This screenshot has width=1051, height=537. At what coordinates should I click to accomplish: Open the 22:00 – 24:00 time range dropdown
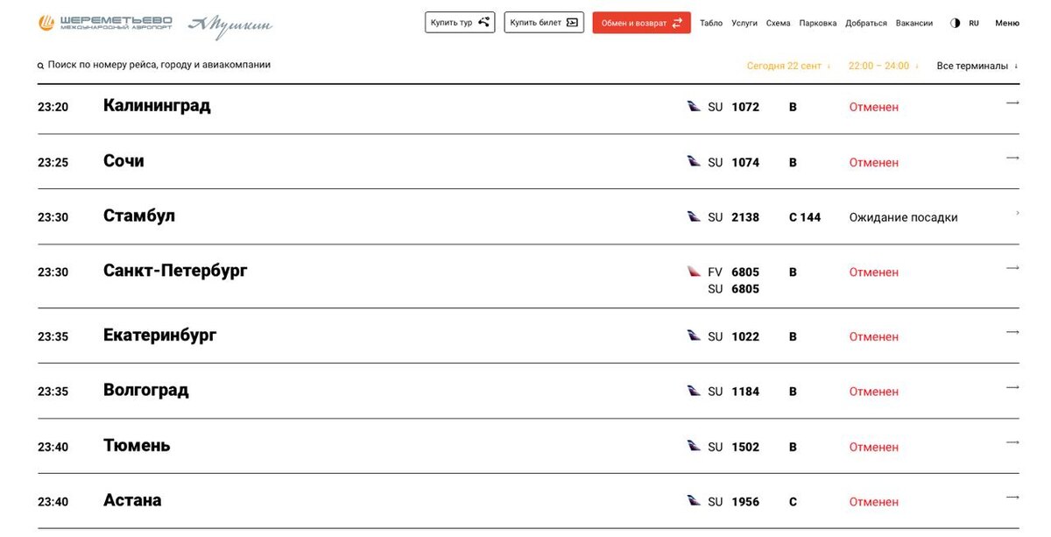coord(883,66)
